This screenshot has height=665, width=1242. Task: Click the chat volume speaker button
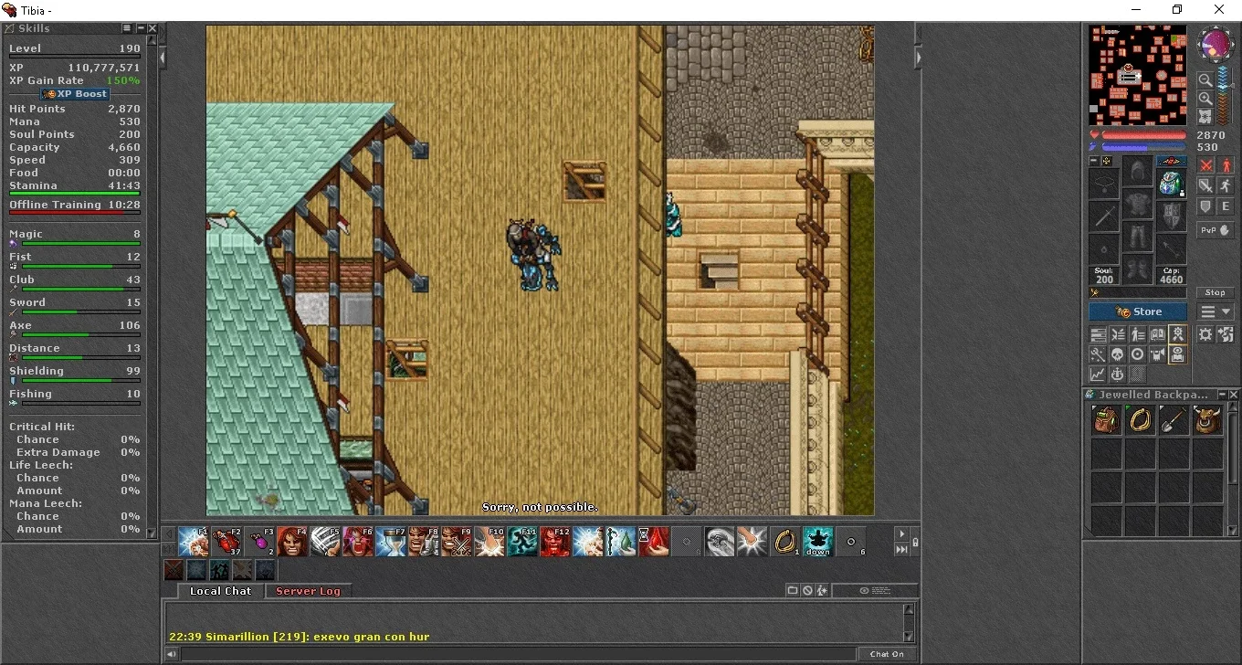tap(171, 654)
